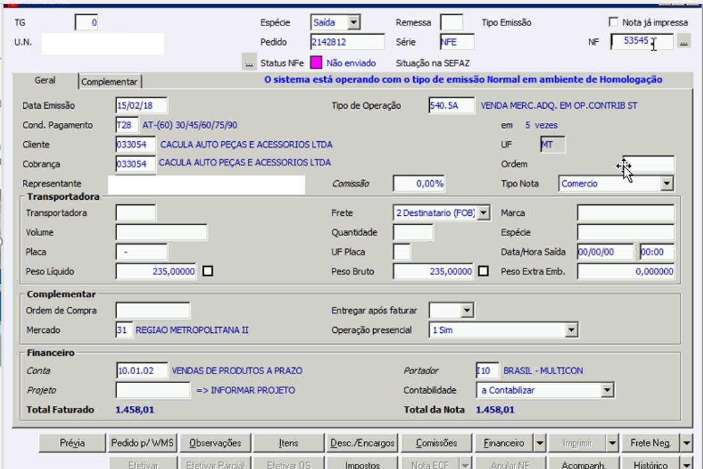Click the 'Pedido p/ WMS' button
The image size is (703, 469).
(142, 443)
